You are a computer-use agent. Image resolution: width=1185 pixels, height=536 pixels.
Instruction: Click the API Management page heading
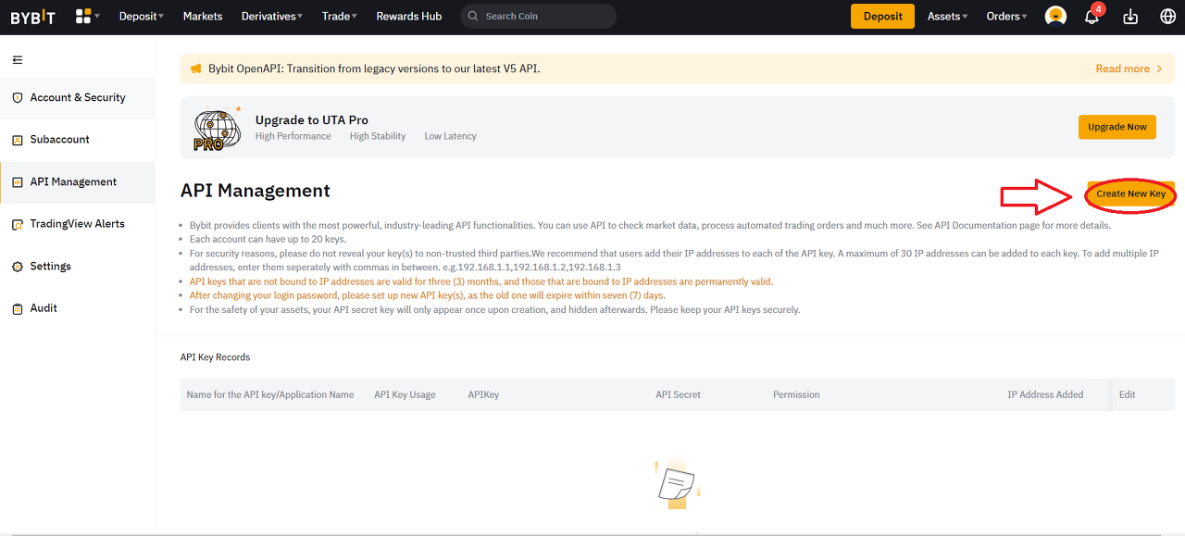click(x=256, y=191)
